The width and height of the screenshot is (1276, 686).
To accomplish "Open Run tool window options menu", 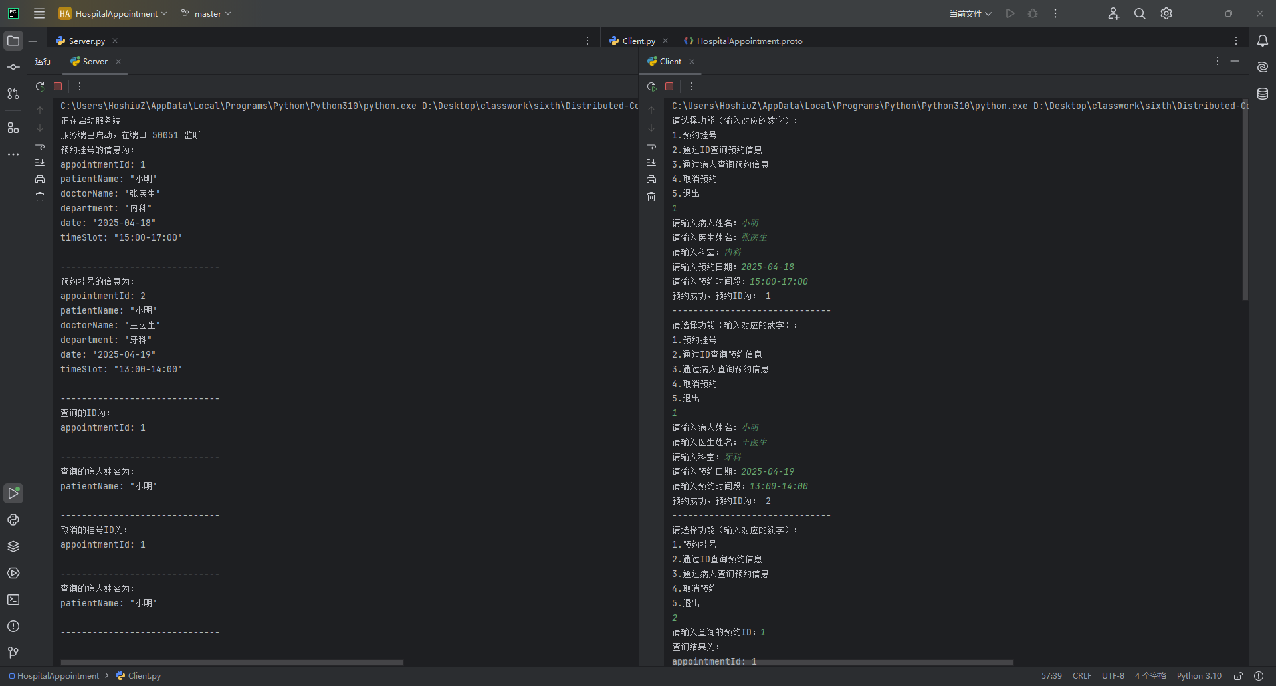I will pos(1218,61).
